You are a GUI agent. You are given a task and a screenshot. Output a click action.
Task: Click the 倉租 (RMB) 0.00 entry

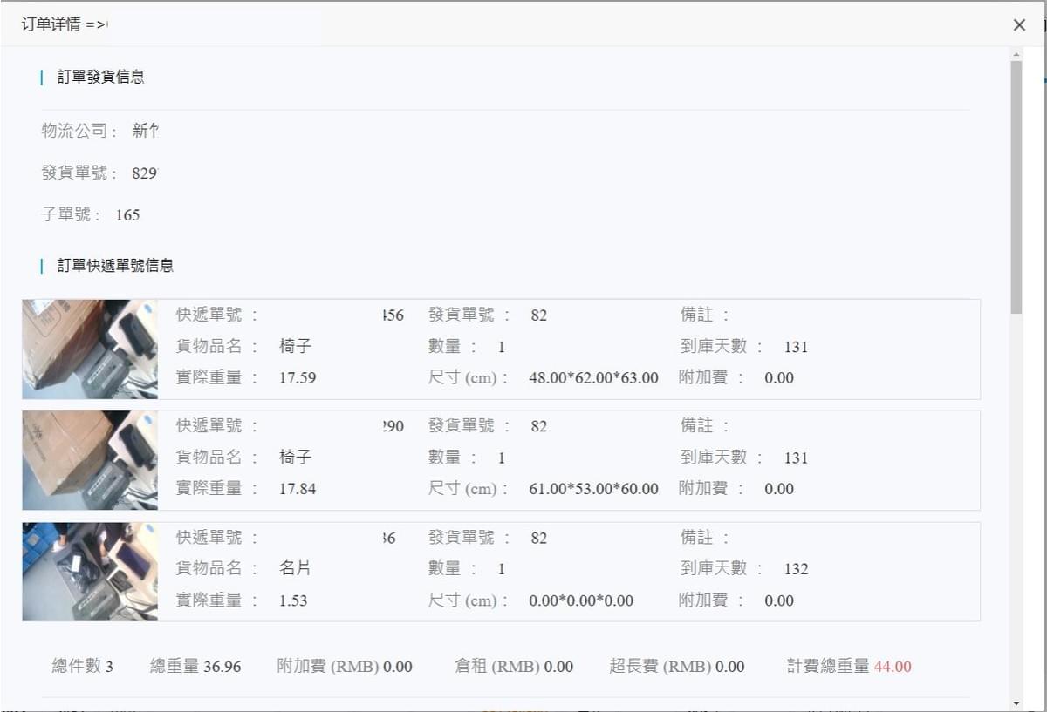(x=514, y=667)
